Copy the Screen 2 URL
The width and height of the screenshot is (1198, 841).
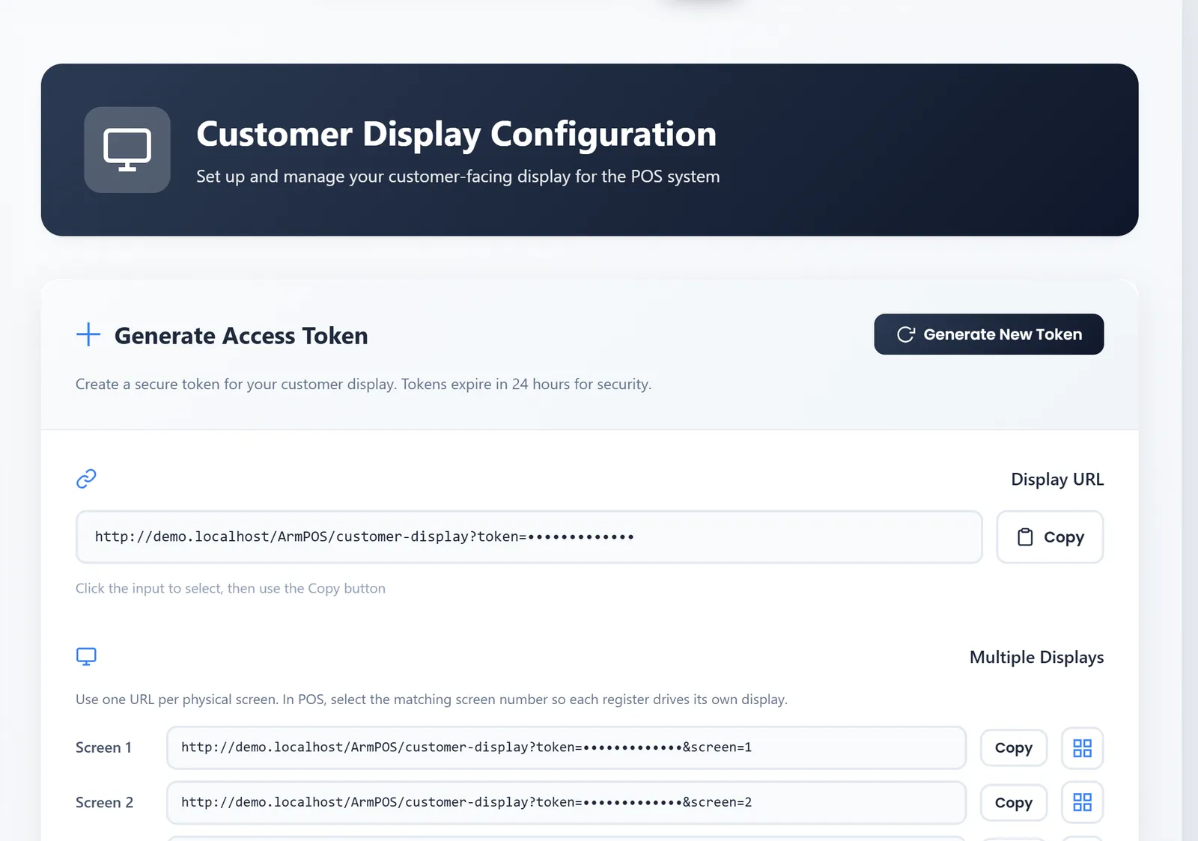[1014, 803]
